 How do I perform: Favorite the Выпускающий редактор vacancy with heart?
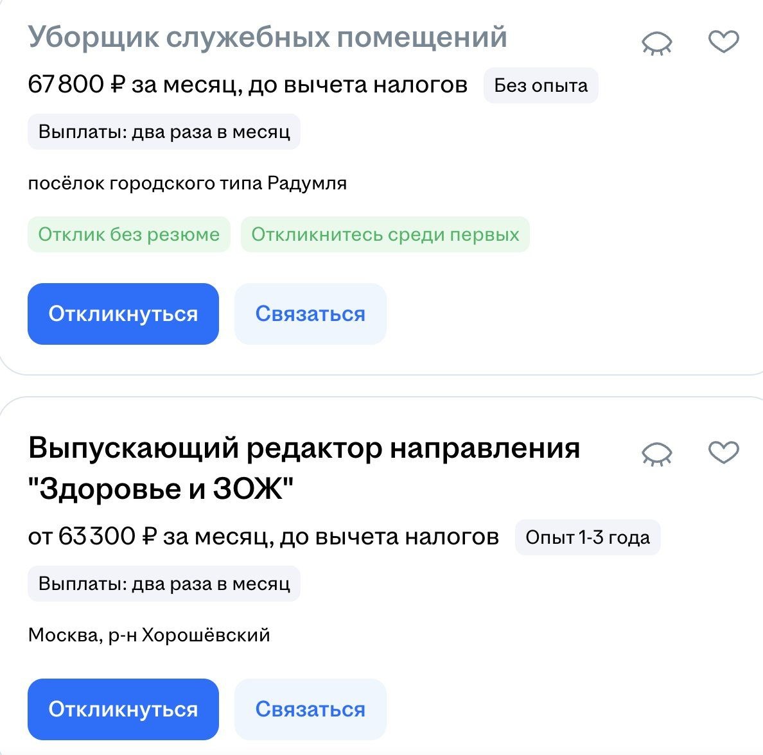tap(724, 452)
